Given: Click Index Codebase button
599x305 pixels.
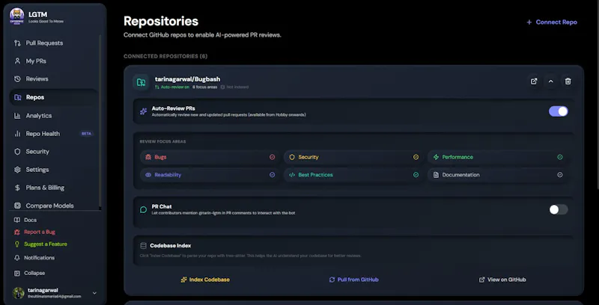Looking at the screenshot, I should pyautogui.click(x=205, y=280).
